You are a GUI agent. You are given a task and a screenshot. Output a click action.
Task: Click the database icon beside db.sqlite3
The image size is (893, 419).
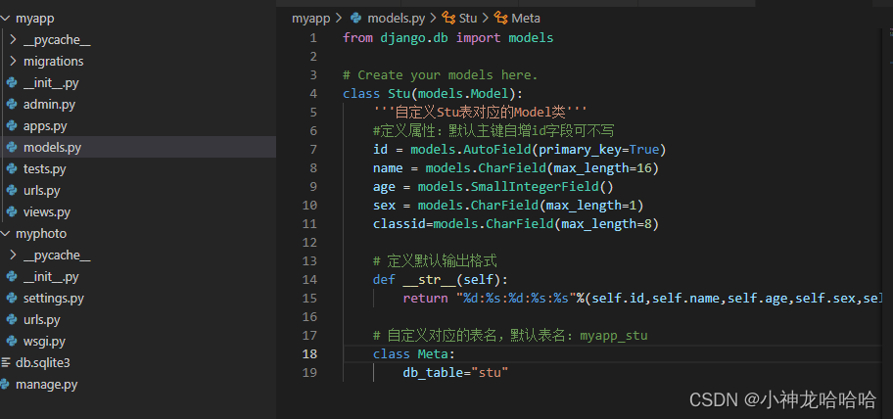pos(5,362)
